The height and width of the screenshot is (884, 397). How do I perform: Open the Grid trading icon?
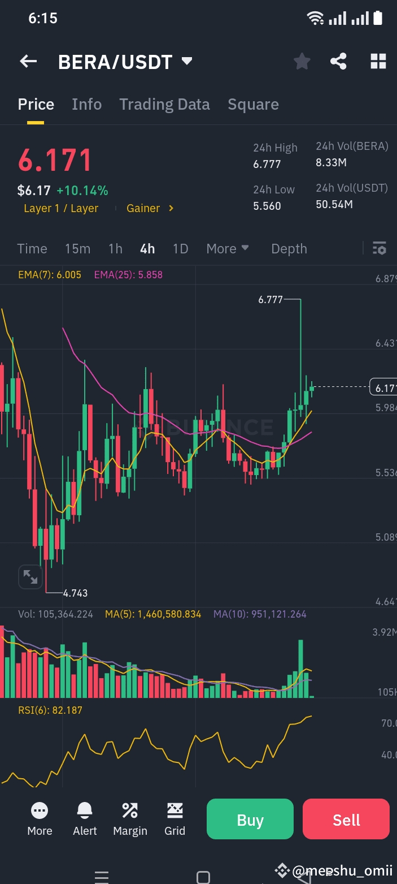click(x=174, y=817)
